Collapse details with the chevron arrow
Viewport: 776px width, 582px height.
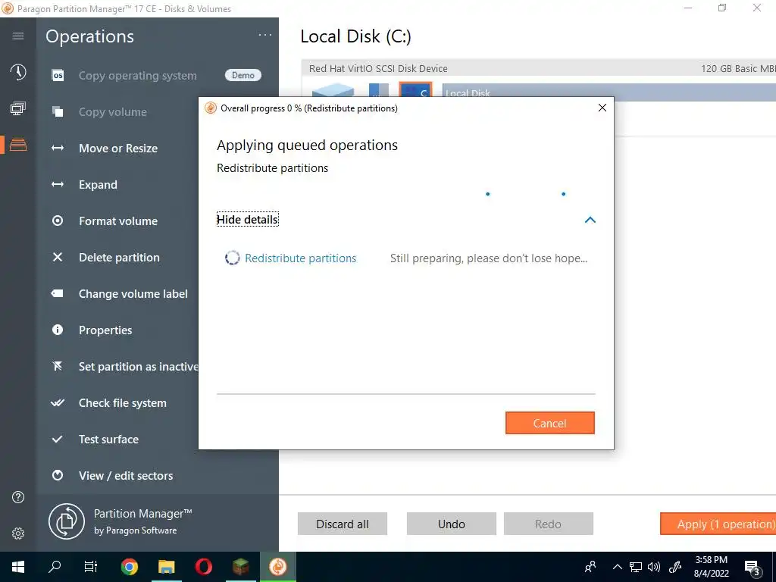tap(590, 220)
